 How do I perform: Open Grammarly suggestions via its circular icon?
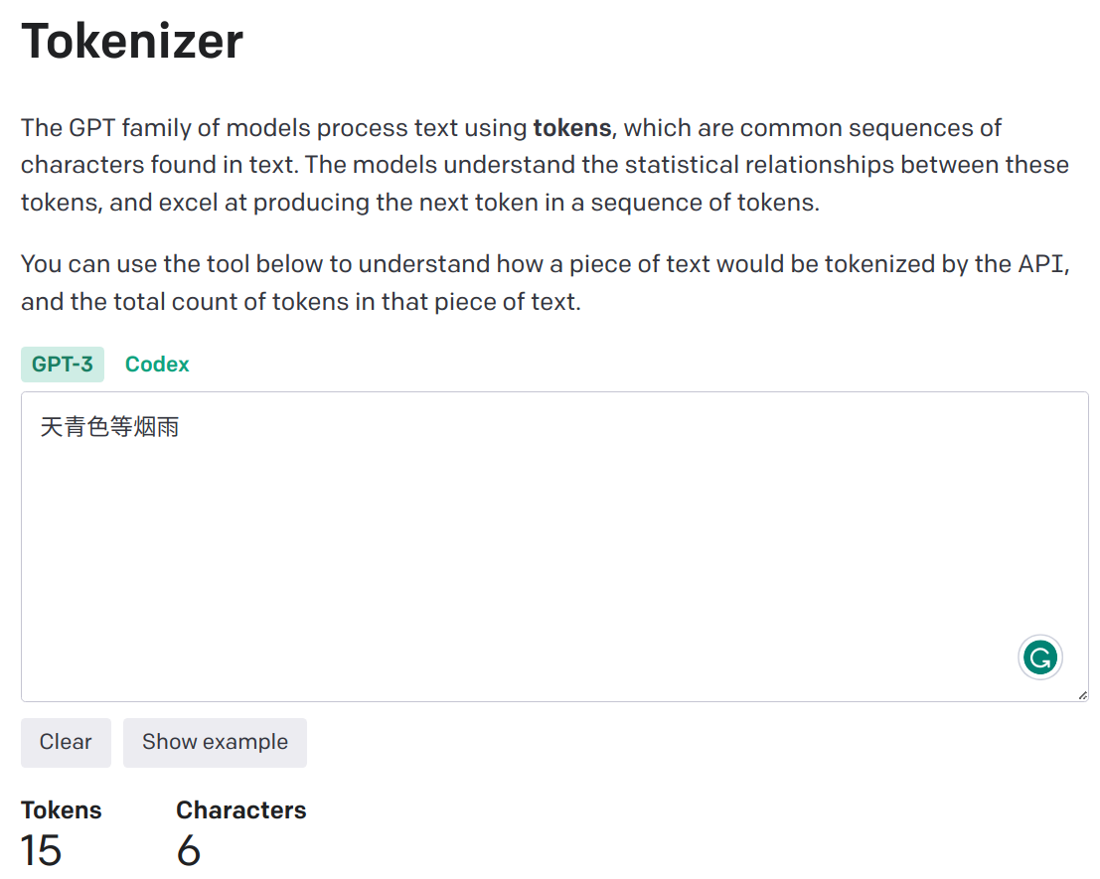1039,657
